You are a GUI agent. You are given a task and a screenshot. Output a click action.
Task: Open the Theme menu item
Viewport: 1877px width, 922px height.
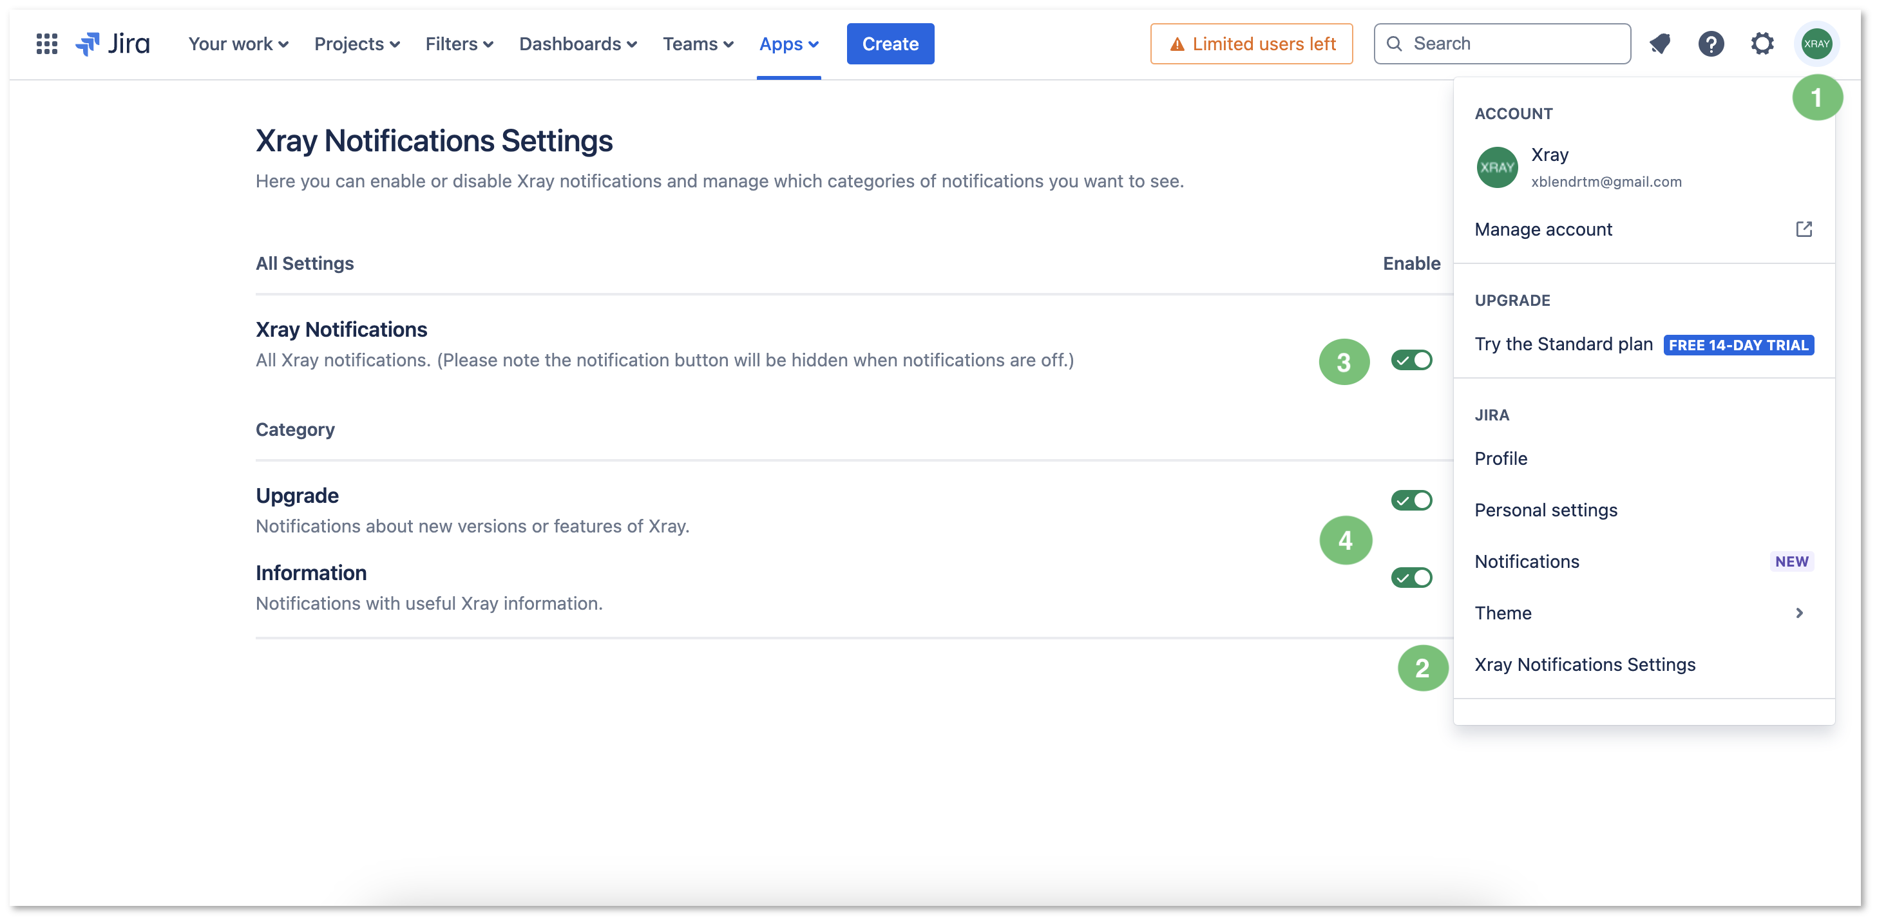click(1643, 613)
